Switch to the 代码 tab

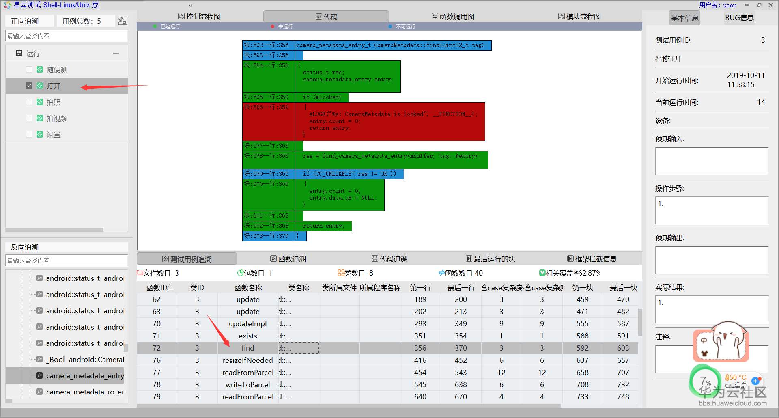[x=326, y=17]
